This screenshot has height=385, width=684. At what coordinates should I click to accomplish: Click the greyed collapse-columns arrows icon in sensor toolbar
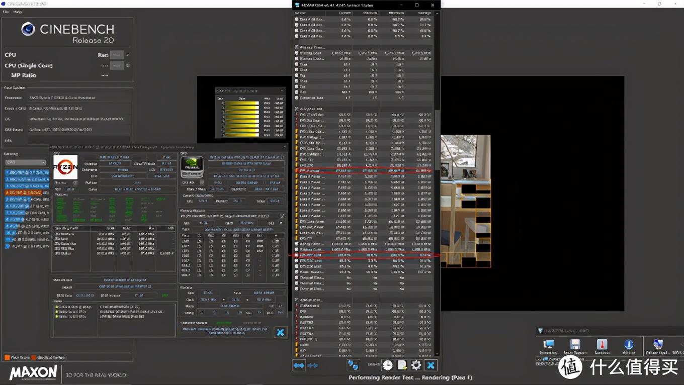pyautogui.click(x=312, y=365)
